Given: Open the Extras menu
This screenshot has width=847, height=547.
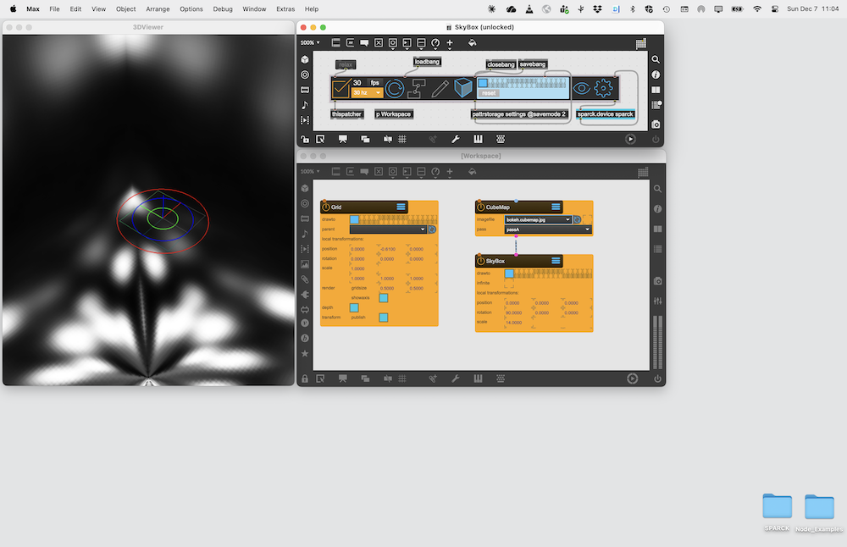Looking at the screenshot, I should pyautogui.click(x=285, y=8).
